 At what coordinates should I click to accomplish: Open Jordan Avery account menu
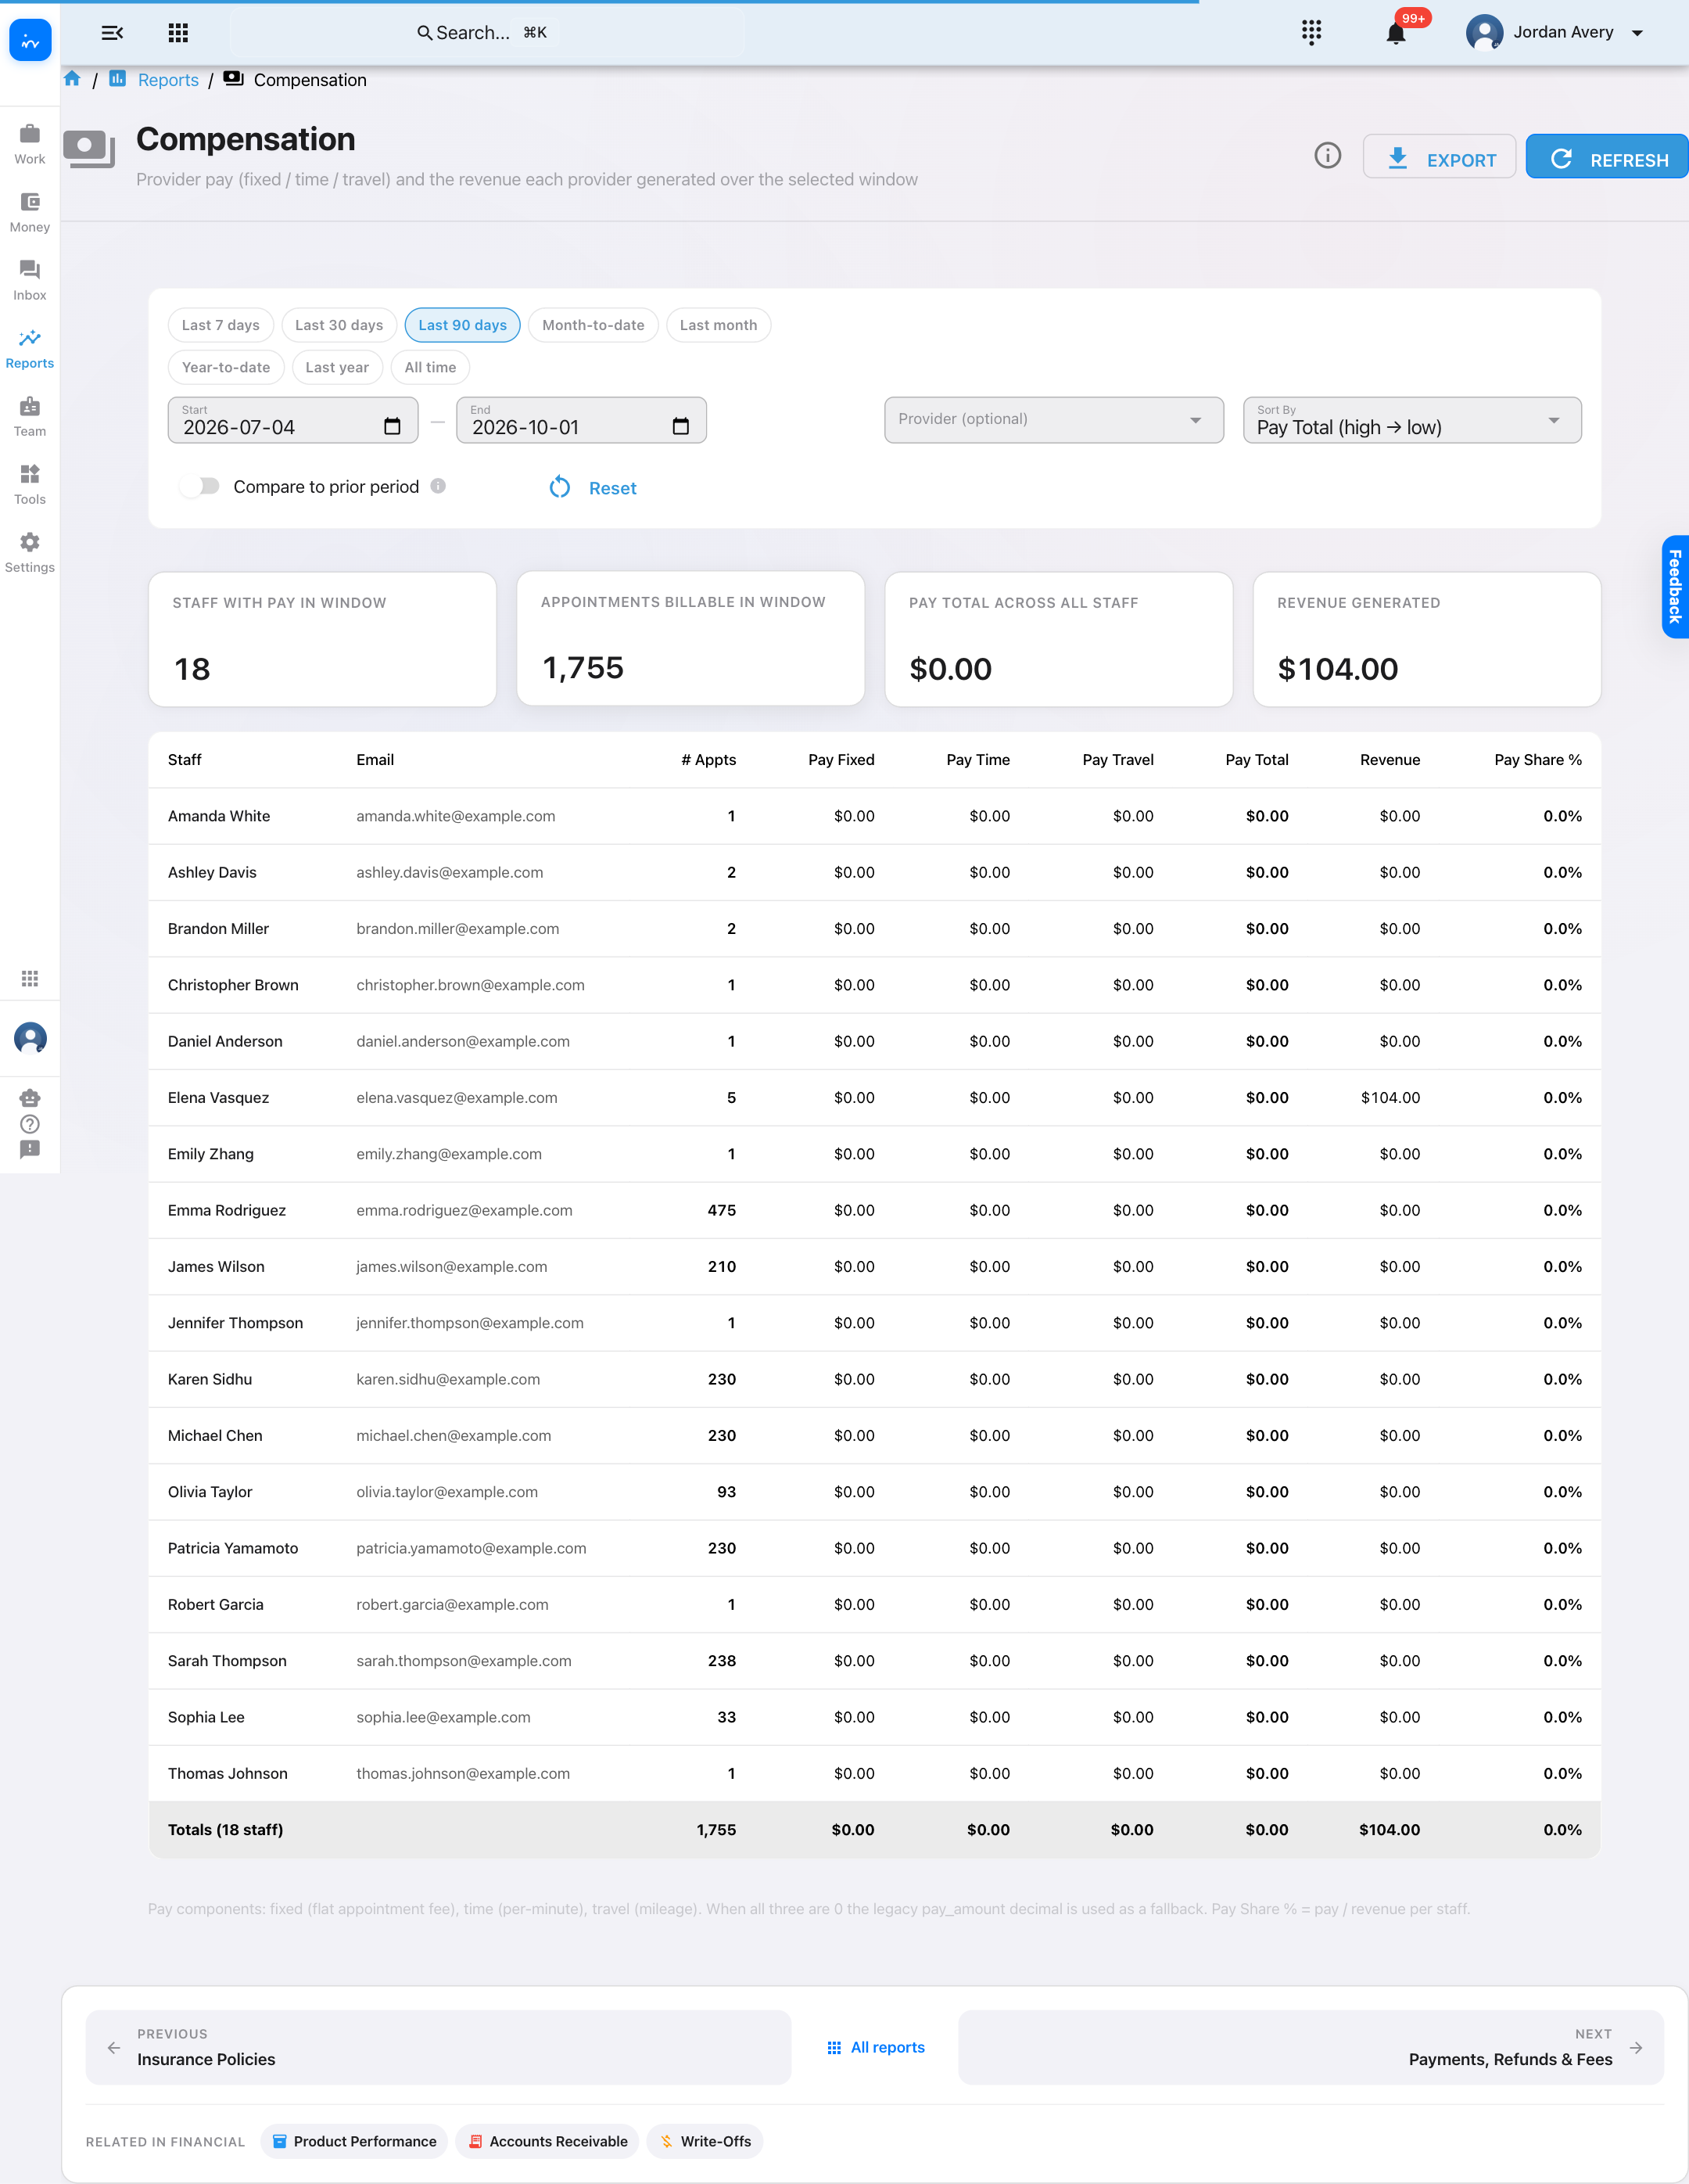point(1555,33)
